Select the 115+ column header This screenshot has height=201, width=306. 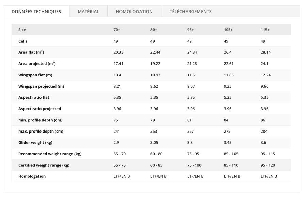click(x=265, y=30)
